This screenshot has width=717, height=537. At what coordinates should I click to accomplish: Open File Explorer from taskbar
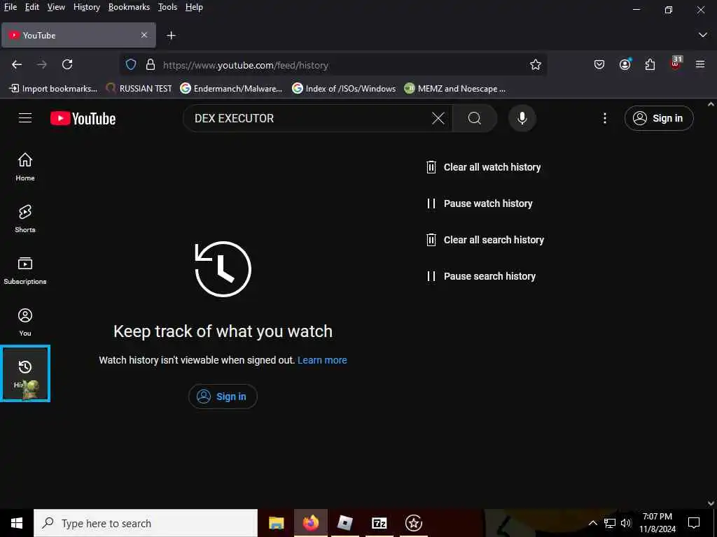pyautogui.click(x=276, y=523)
